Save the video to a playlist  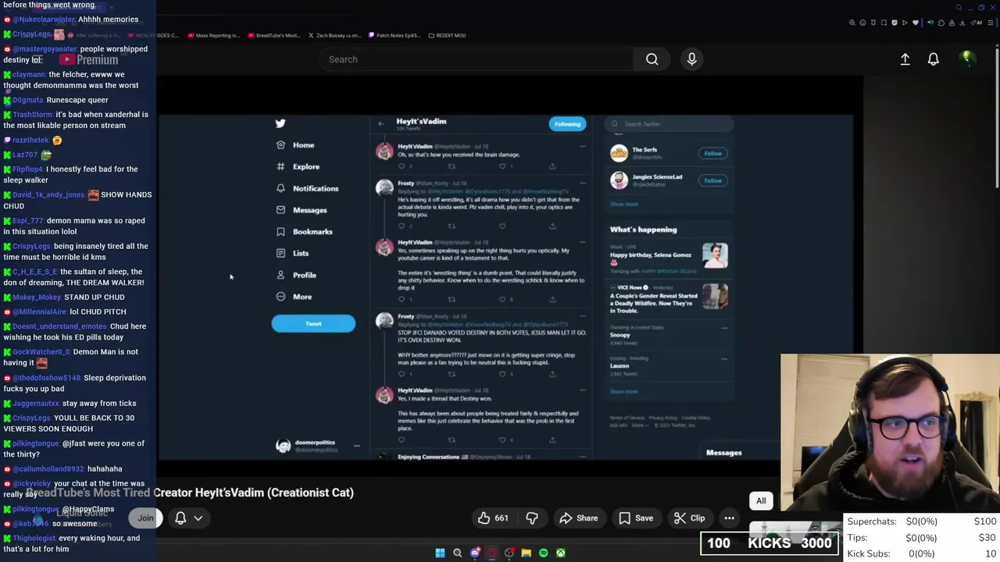click(636, 518)
